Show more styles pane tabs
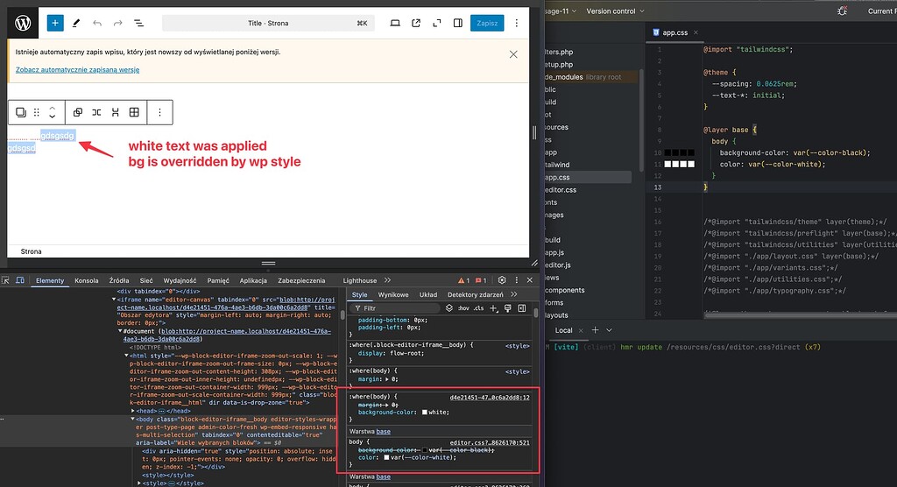Image resolution: width=897 pixels, height=487 pixels. point(514,294)
